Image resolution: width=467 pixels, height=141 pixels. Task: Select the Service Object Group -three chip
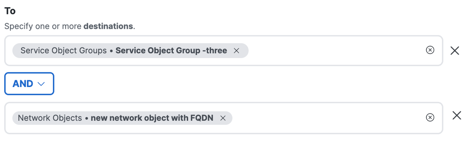click(130, 51)
